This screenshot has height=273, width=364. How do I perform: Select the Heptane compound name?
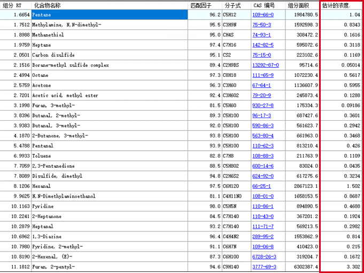(x=42, y=45)
